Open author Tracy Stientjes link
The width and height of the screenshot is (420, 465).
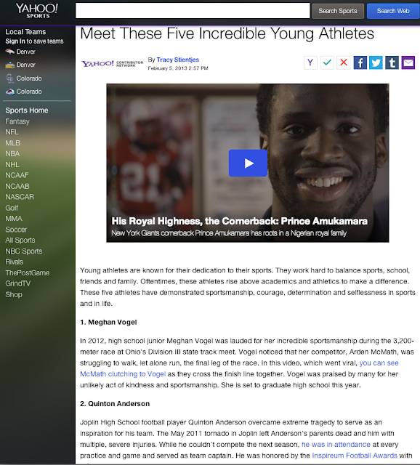tap(178, 60)
